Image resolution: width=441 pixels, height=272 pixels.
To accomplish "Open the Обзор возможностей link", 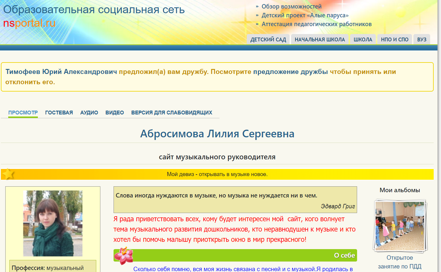I will [291, 6].
